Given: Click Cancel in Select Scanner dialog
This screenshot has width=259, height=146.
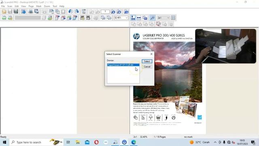Looking at the screenshot, I should [147, 67].
